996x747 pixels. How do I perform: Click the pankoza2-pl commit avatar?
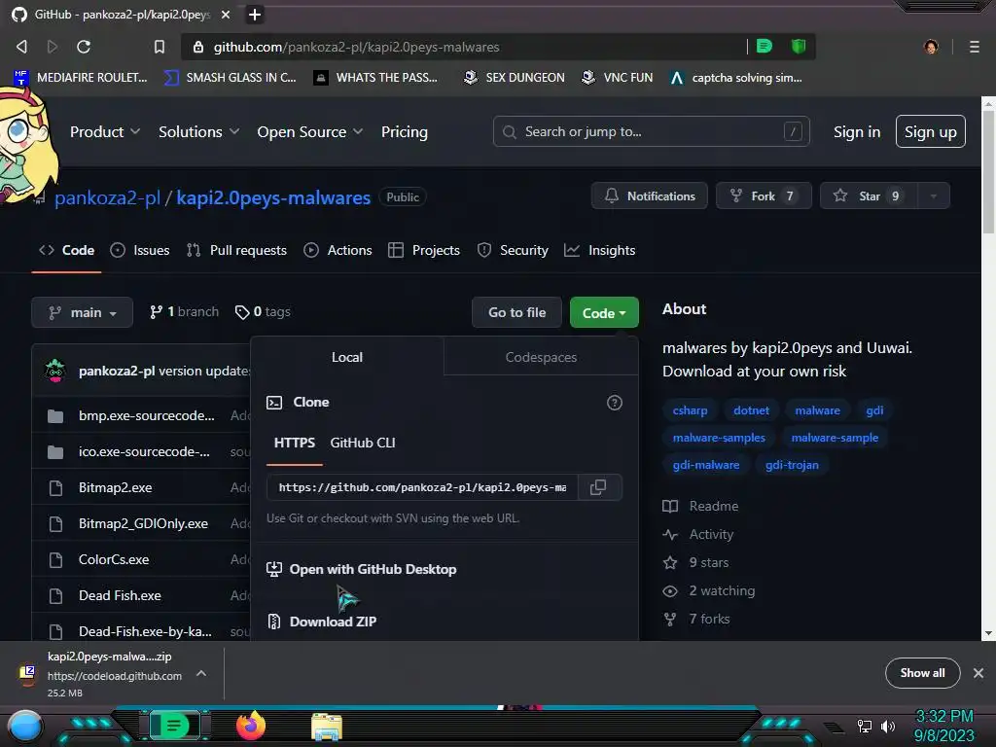pyautogui.click(x=55, y=371)
